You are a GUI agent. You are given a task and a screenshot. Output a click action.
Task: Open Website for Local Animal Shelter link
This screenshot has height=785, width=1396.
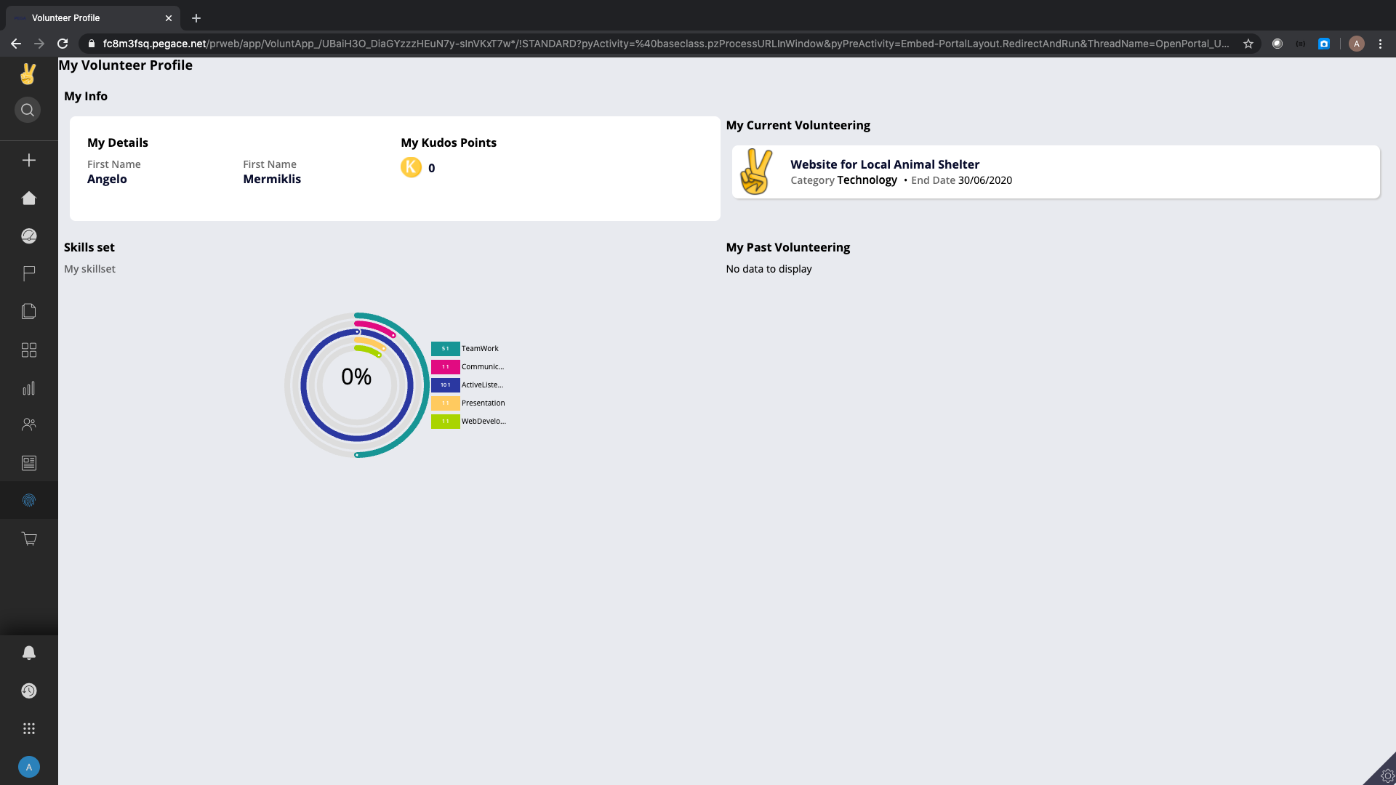(884, 164)
